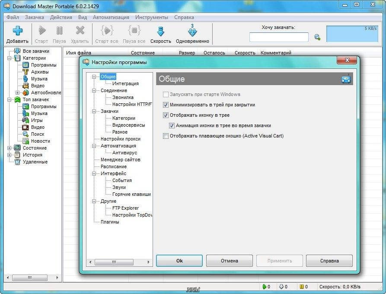Open the Вид menu
The height and width of the screenshot is (294, 386).
83,17
